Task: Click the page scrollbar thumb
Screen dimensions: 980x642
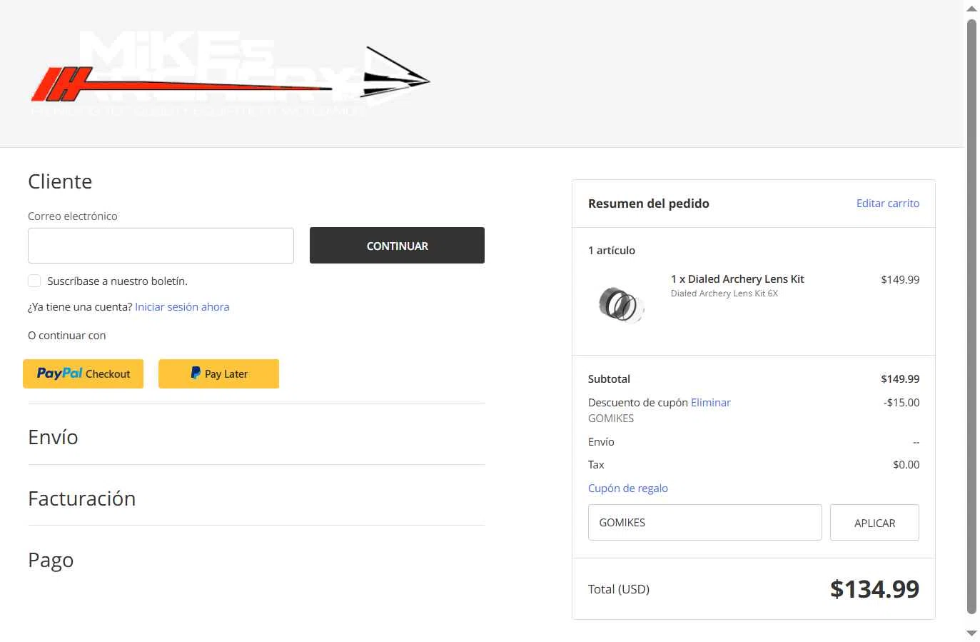Action: (971, 316)
